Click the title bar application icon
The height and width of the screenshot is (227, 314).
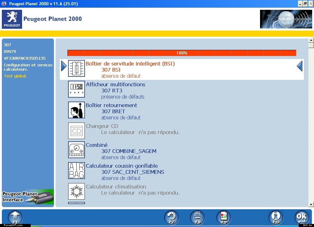[4, 4]
